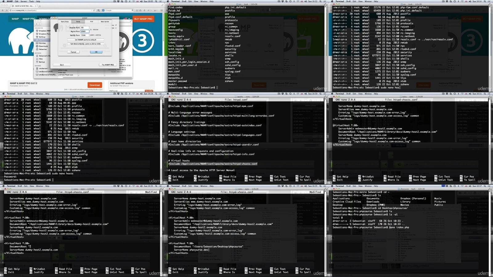Viewport: 493px width, 277px height.
Task: Click the '# Virtual hosts' comment line
Action: point(179,161)
